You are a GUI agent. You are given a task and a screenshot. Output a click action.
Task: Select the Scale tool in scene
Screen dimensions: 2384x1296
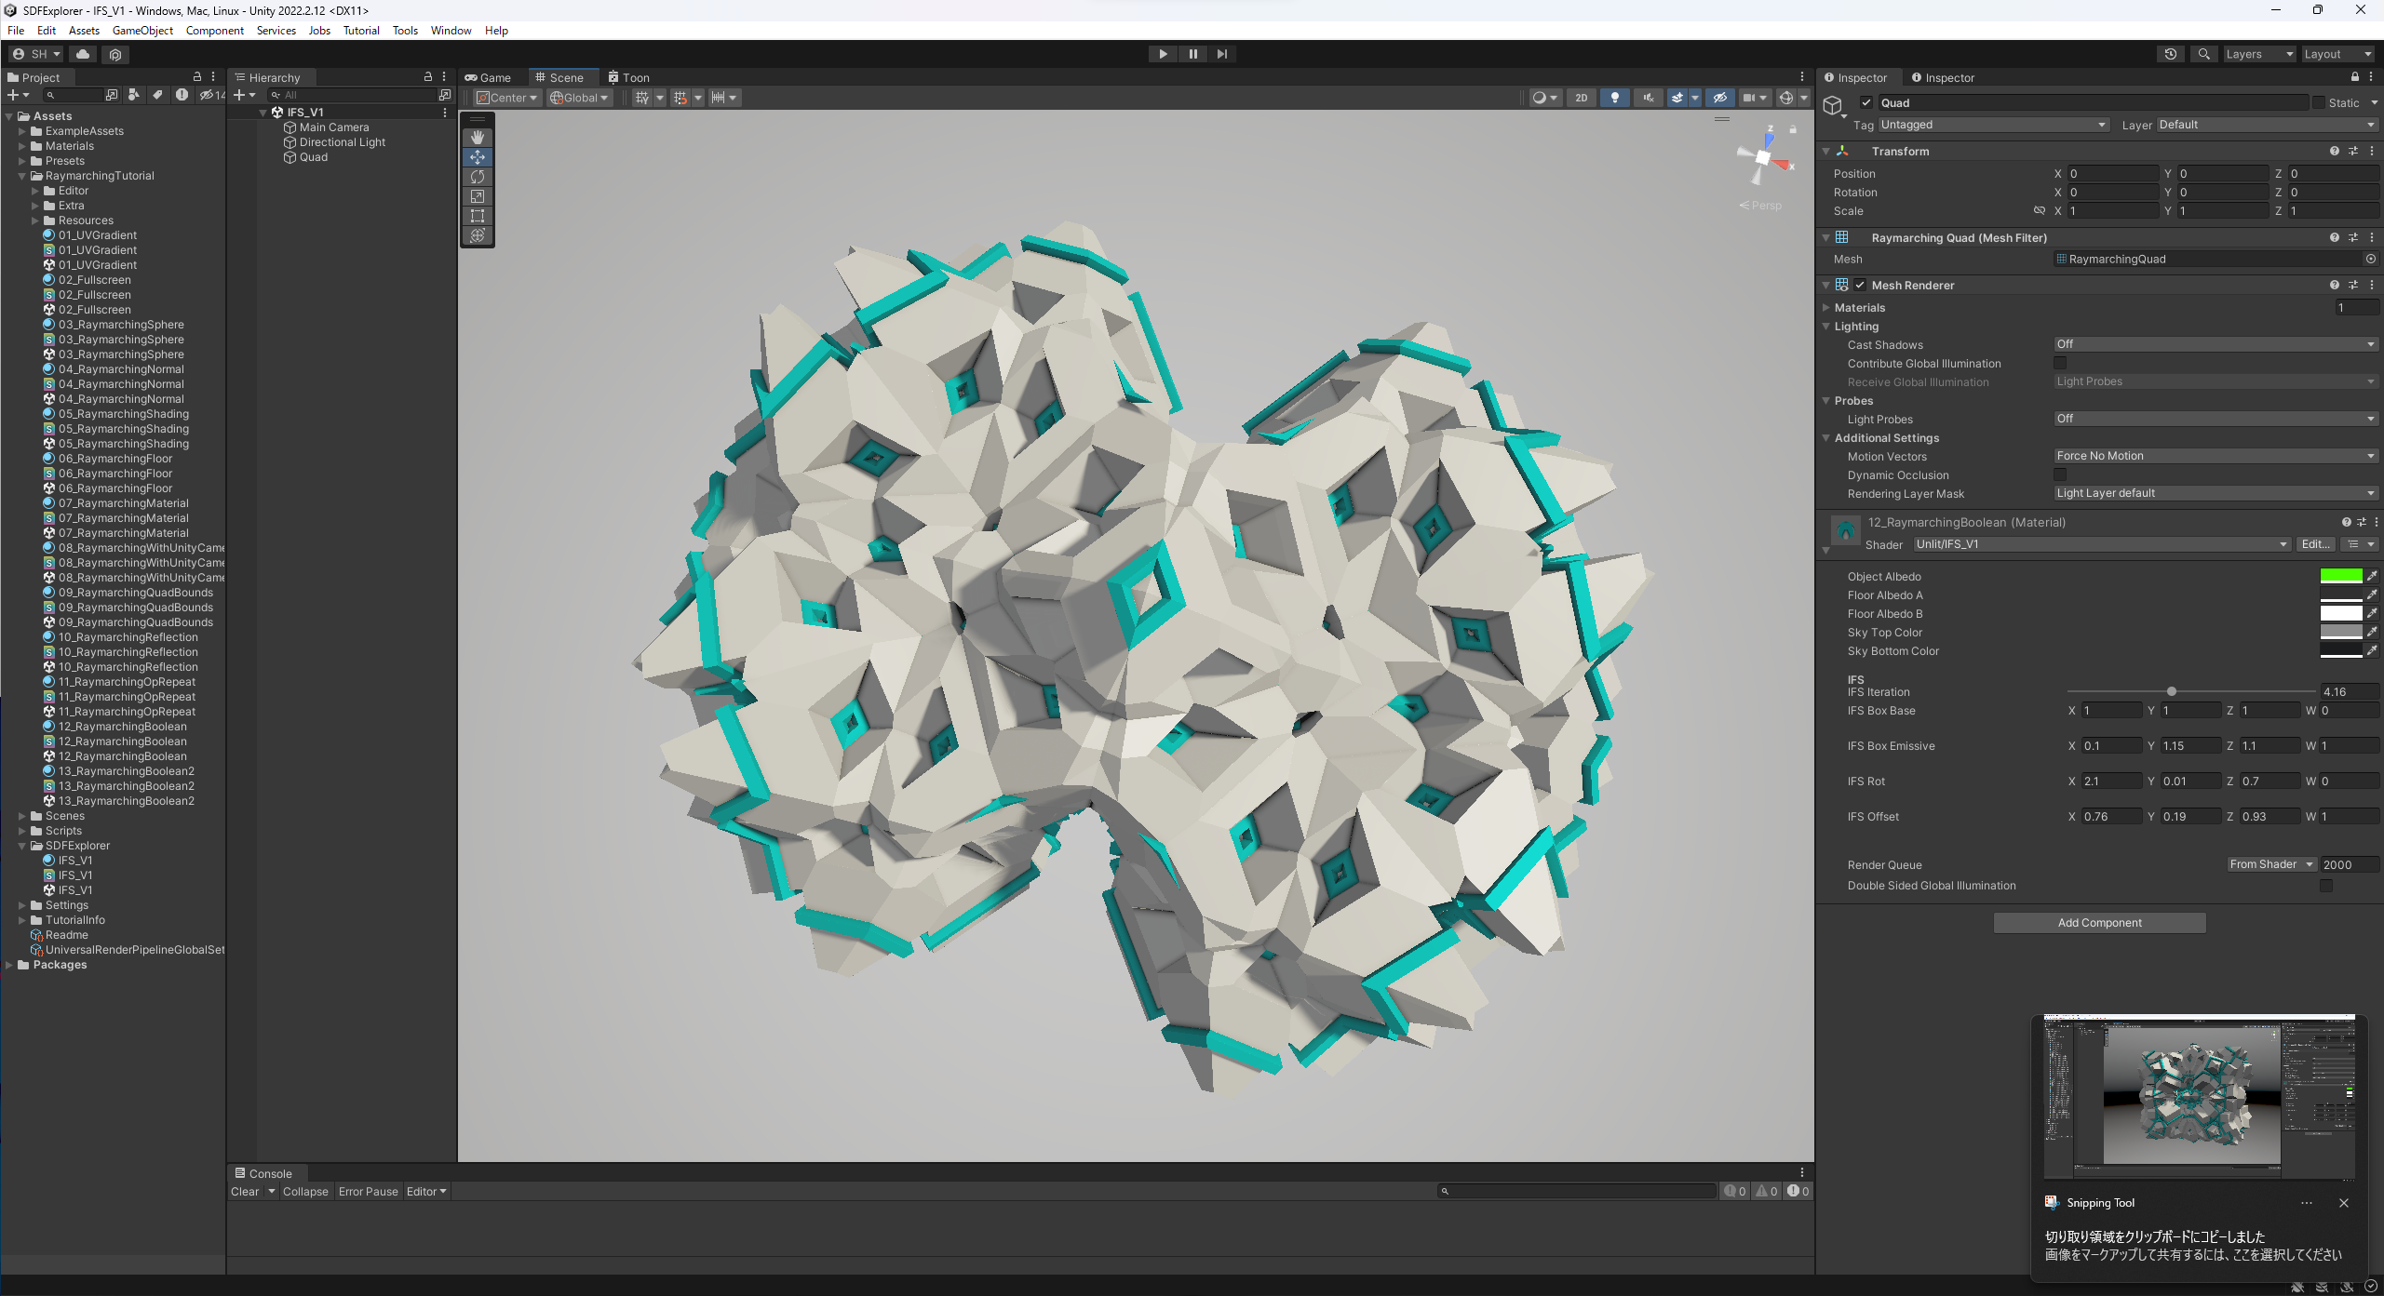click(478, 196)
